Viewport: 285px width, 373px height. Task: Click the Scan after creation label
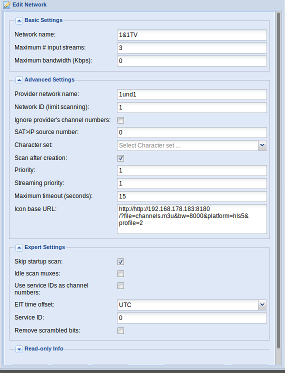(40, 158)
